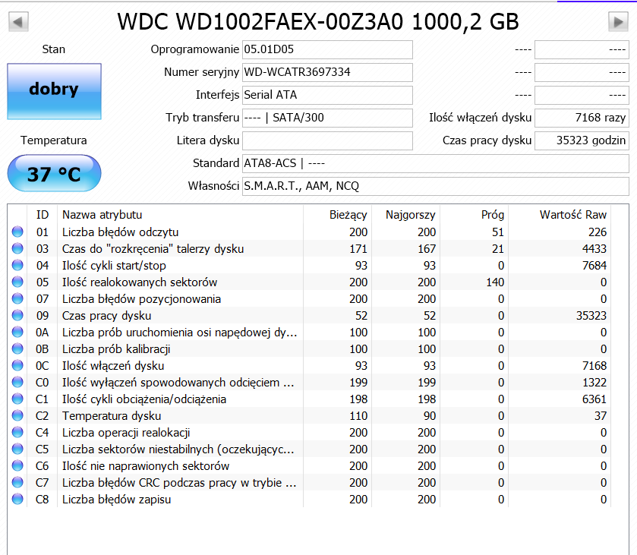Click power-on hours field 35323 godzin

tap(582, 140)
